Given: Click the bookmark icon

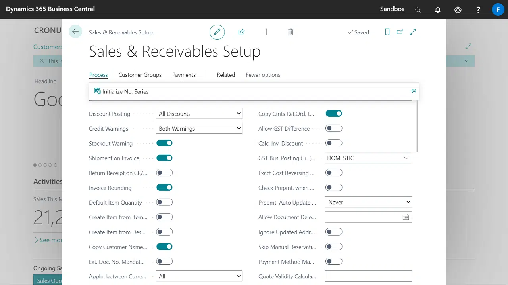Looking at the screenshot, I should (x=387, y=32).
